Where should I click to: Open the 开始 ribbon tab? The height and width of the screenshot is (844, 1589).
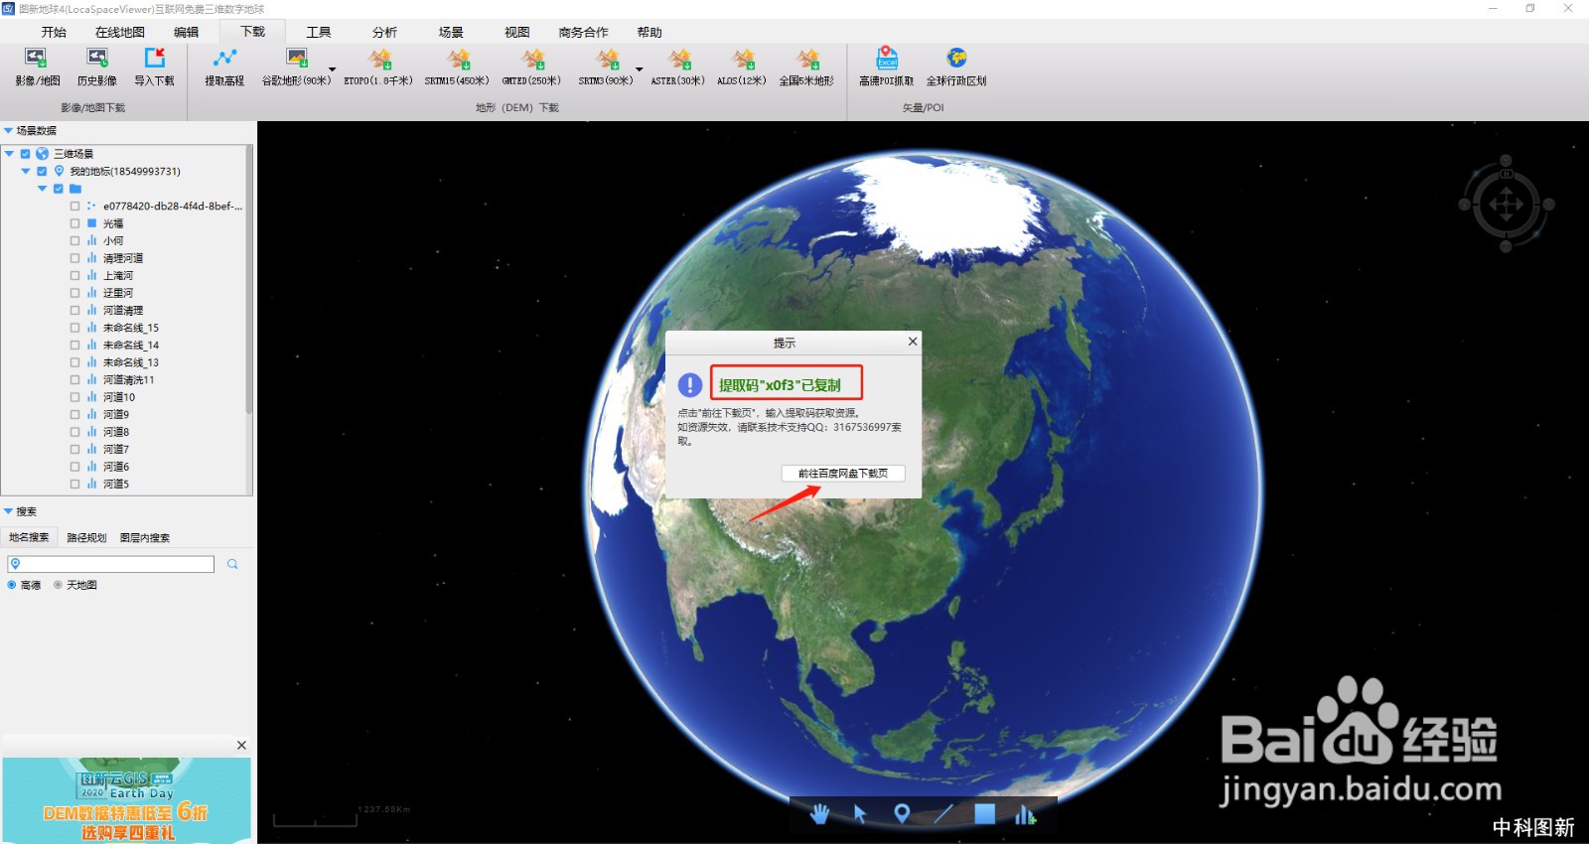pyautogui.click(x=54, y=32)
